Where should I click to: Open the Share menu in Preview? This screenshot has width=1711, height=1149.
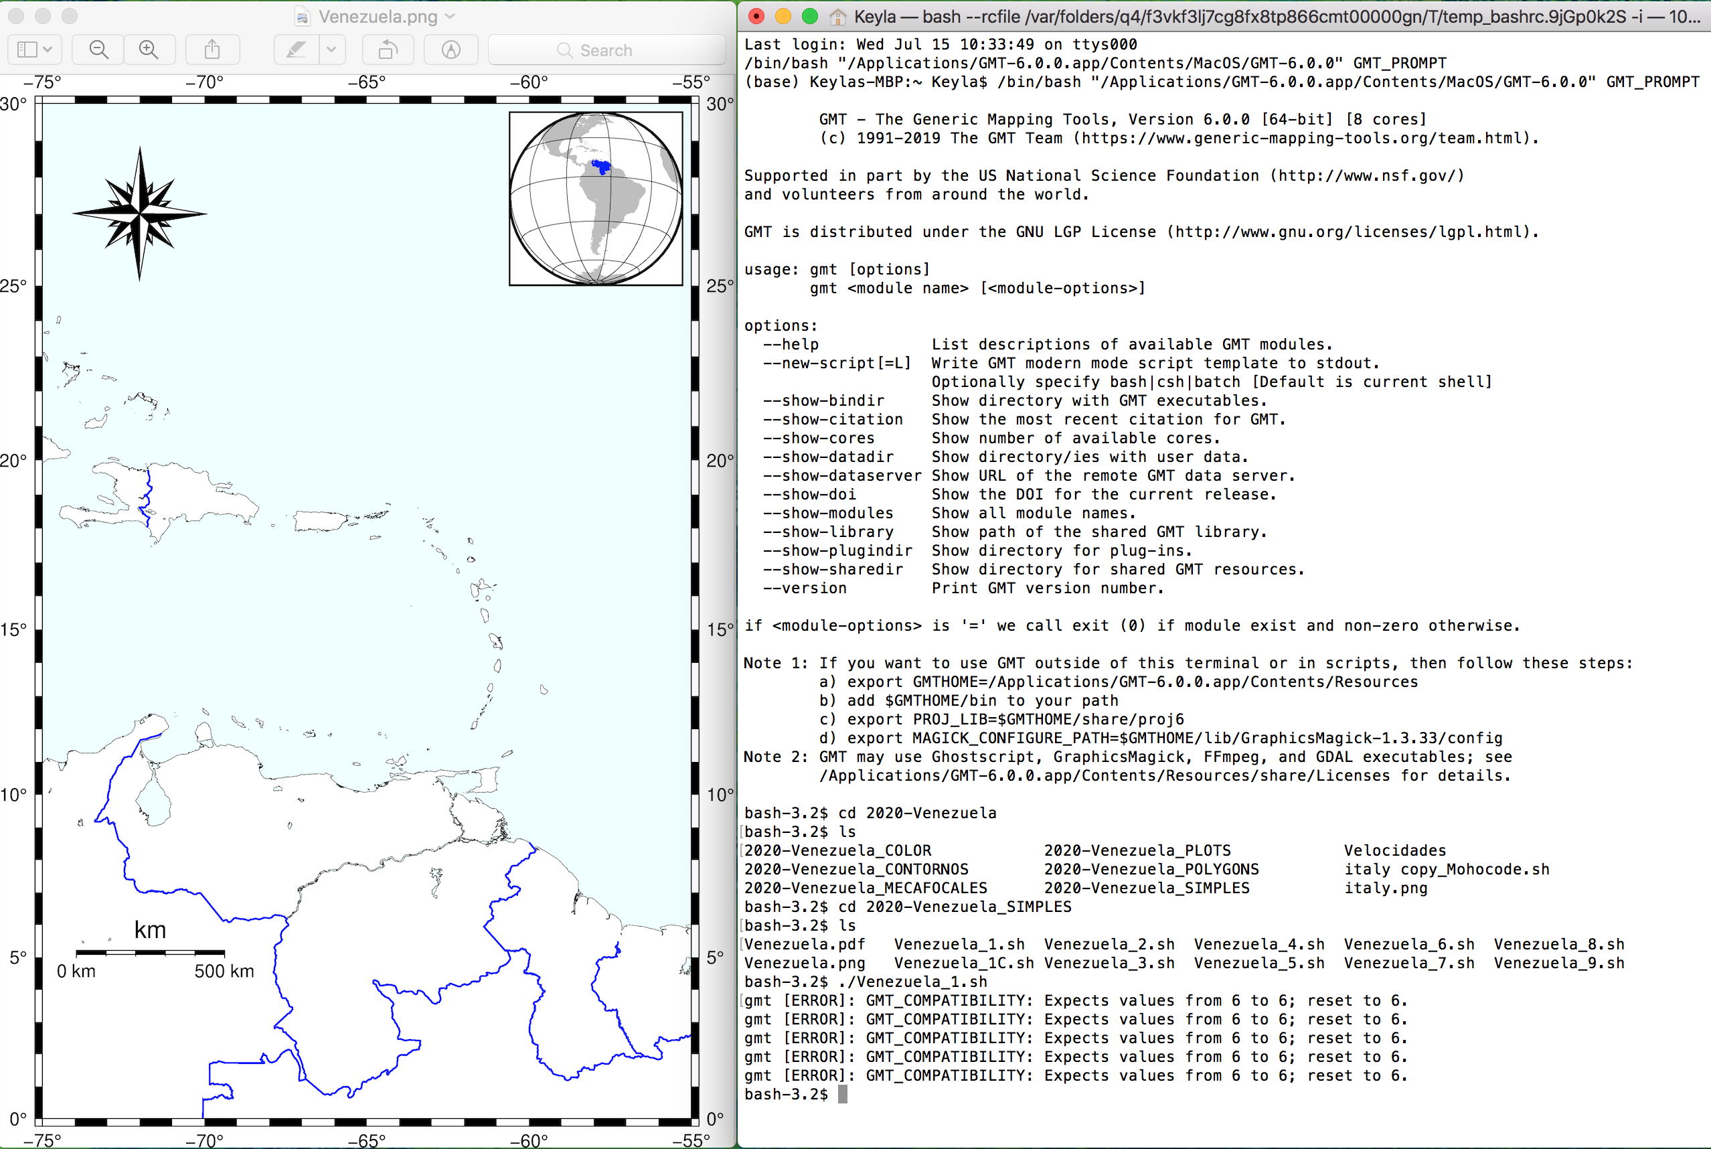[x=212, y=50]
